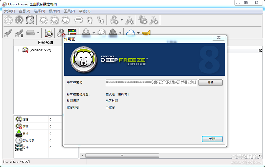Open the 文件(F) menu
265x167 pixels.
click(9, 11)
